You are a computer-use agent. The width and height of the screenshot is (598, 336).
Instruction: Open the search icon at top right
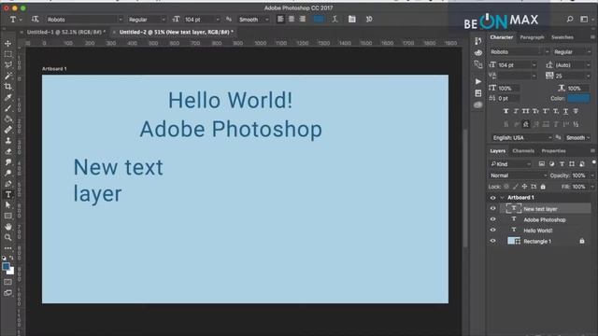570,19
